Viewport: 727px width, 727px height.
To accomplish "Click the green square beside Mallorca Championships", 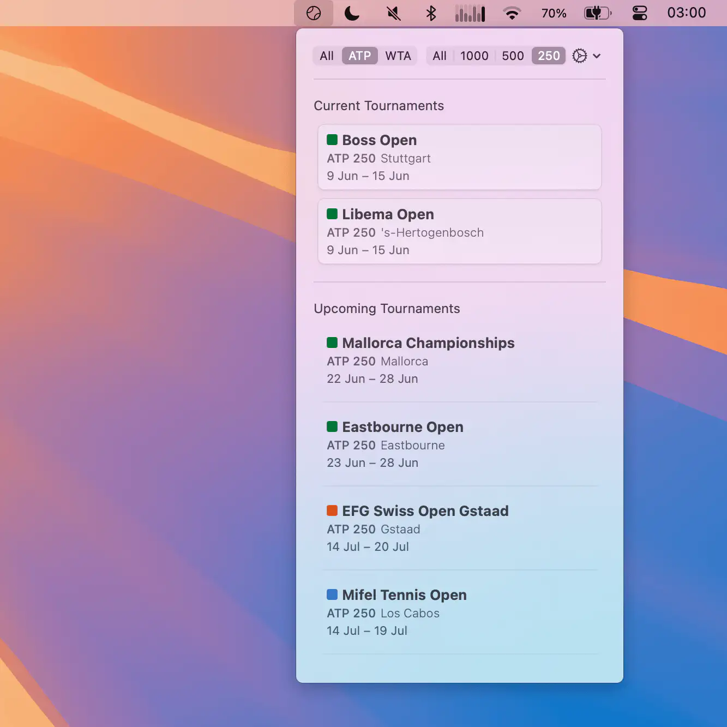I will pyautogui.click(x=332, y=343).
